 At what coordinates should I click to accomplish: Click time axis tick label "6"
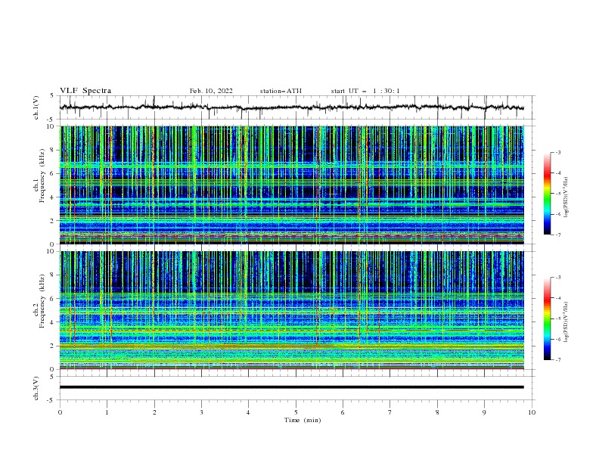[343, 412]
